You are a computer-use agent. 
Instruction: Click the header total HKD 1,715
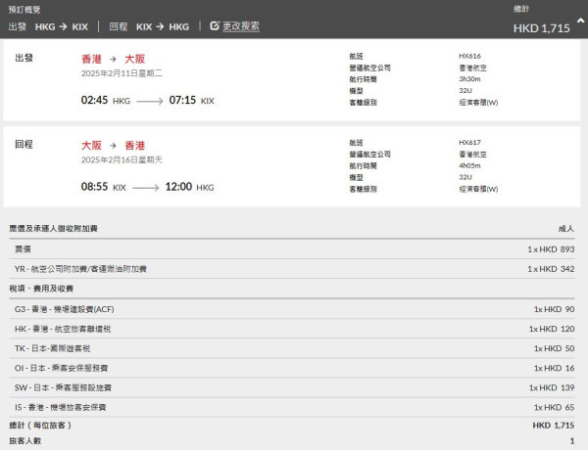click(541, 28)
